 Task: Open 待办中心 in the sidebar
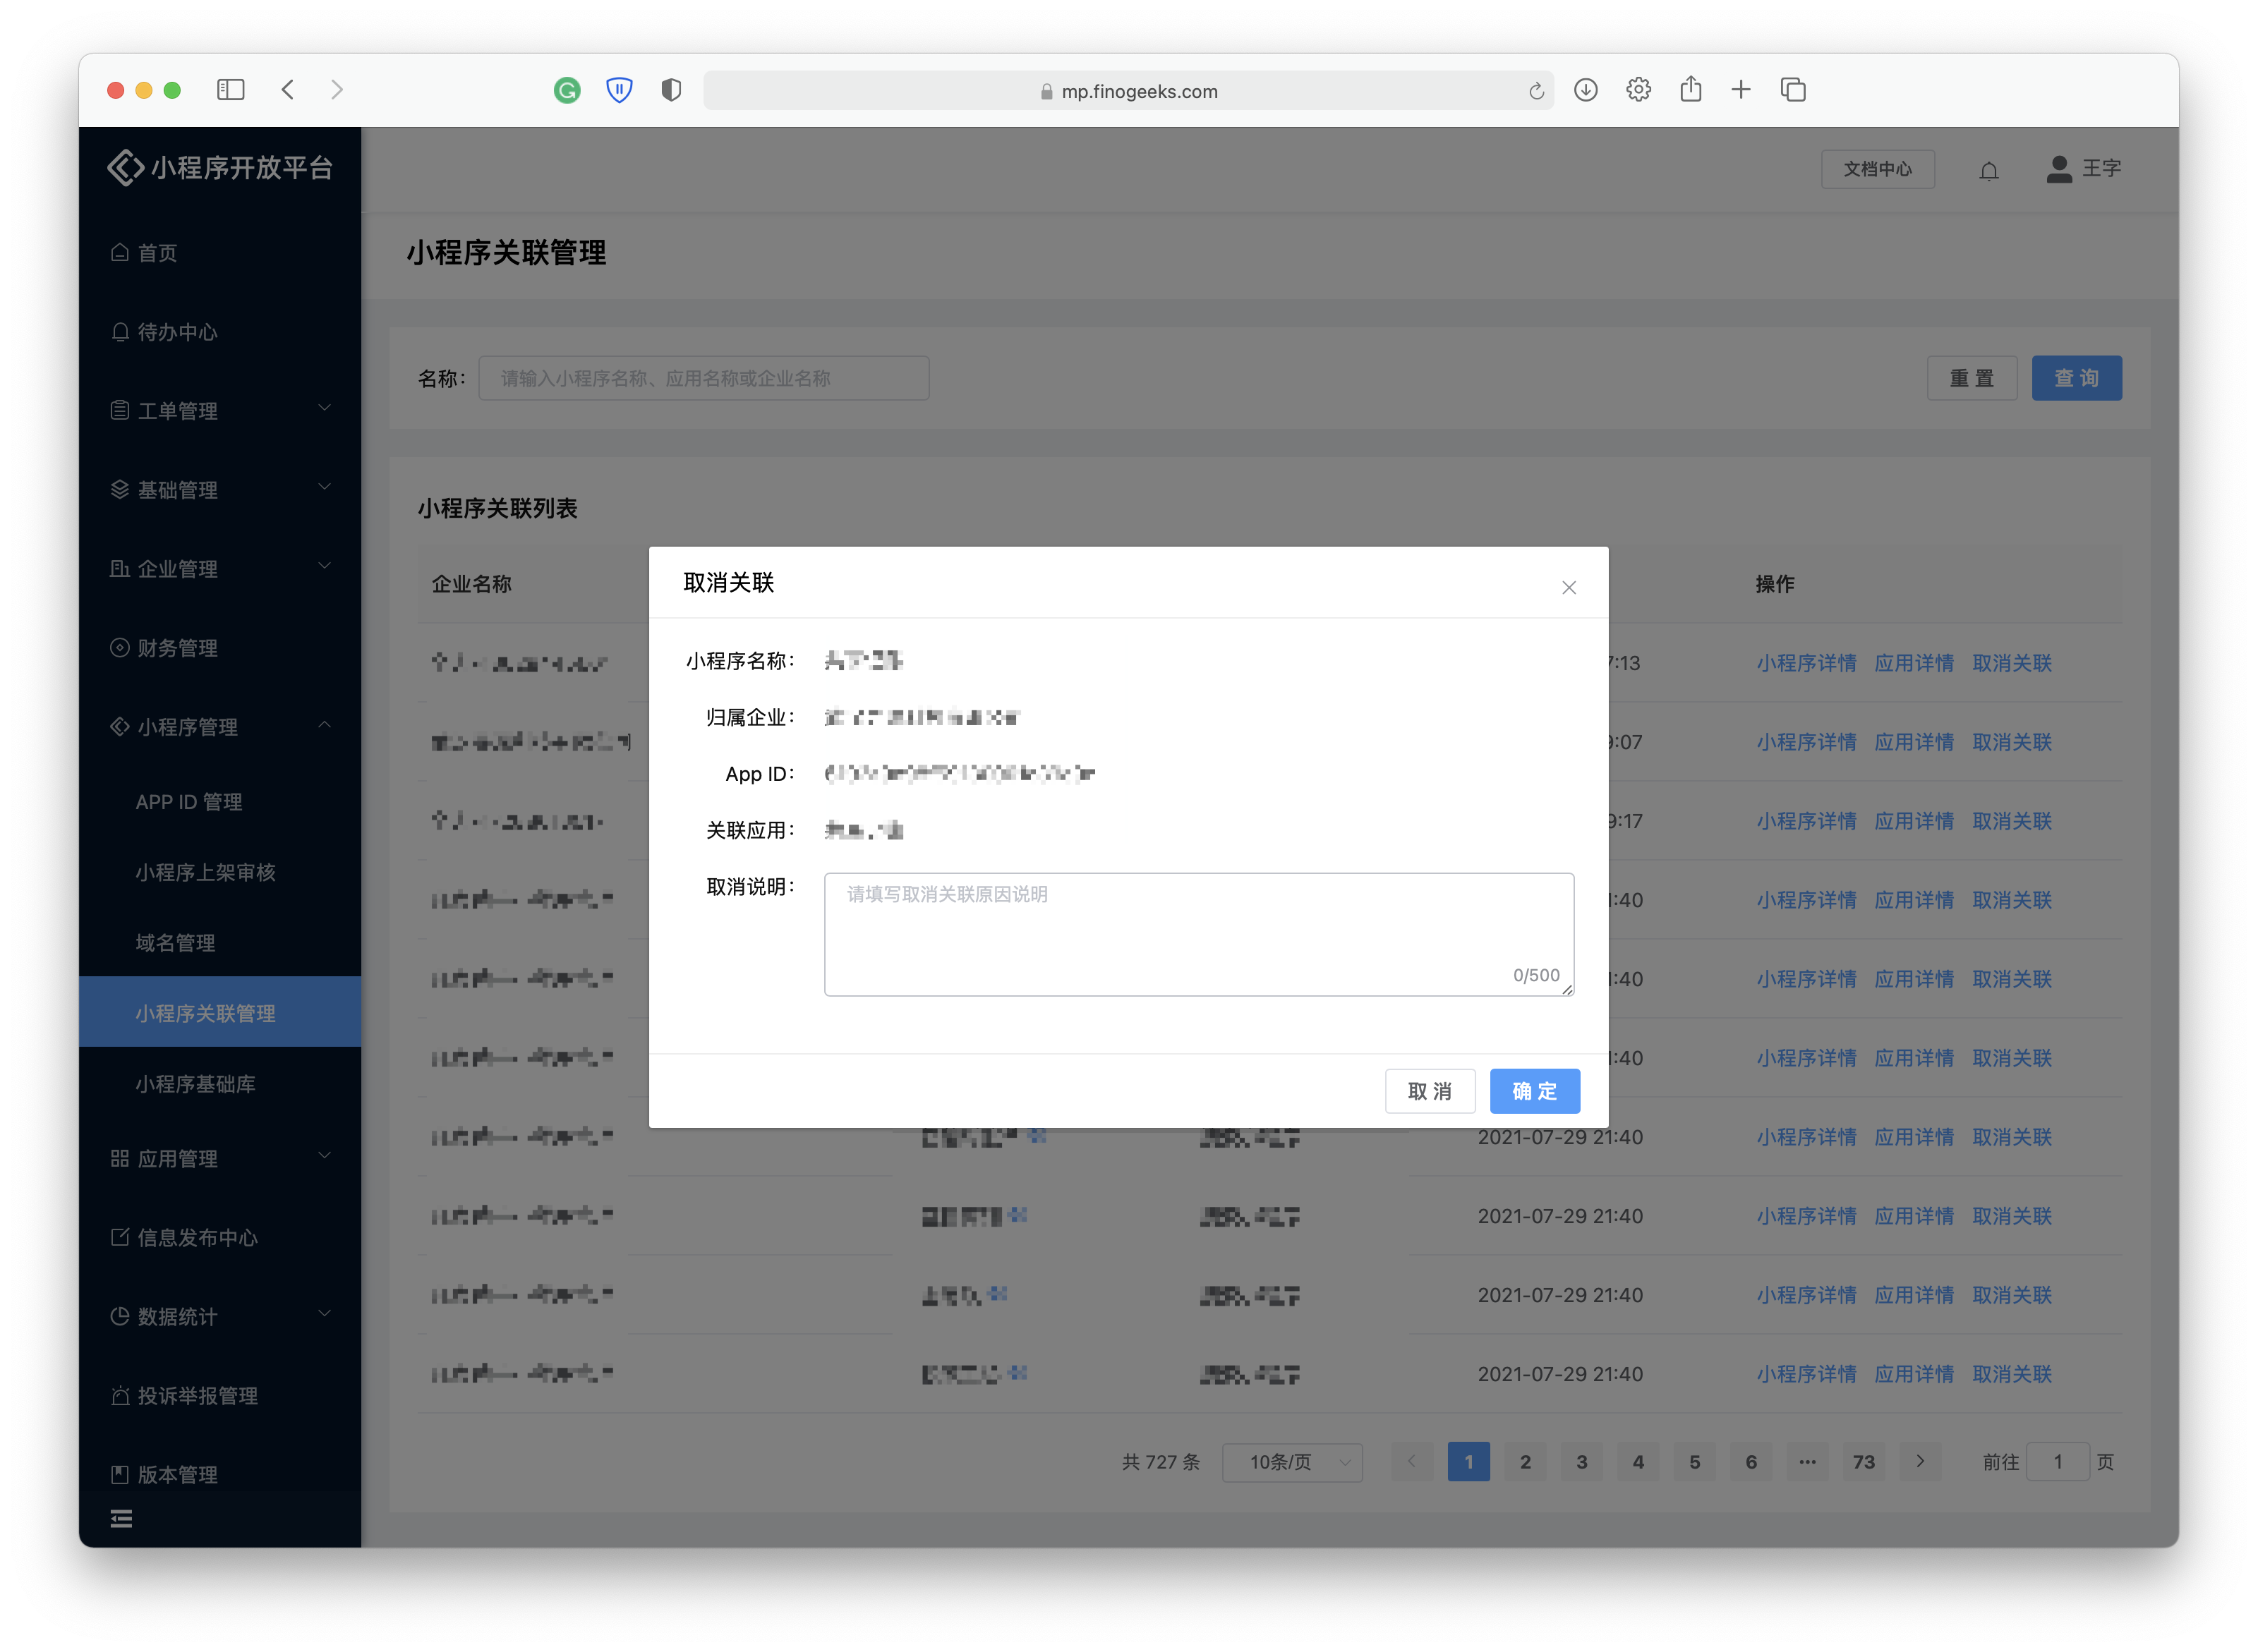point(220,332)
